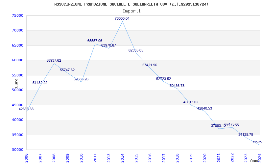Click the 65000 y-axis tick label

[x=18, y=45]
